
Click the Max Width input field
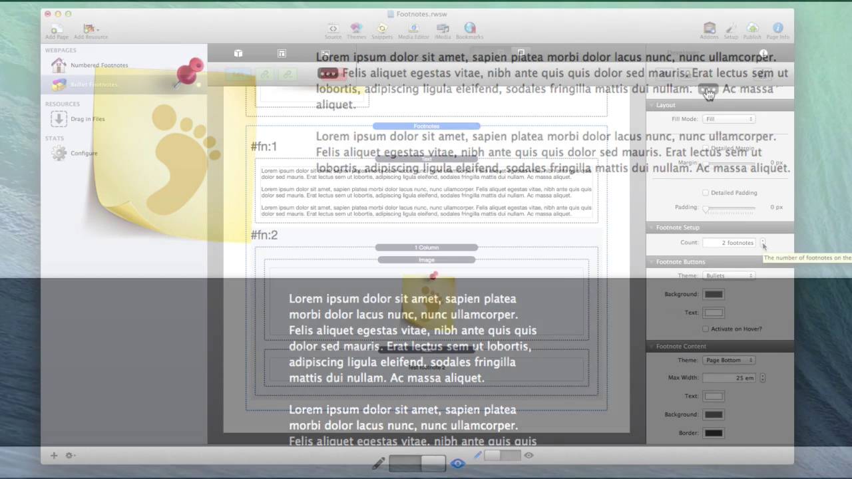point(730,378)
